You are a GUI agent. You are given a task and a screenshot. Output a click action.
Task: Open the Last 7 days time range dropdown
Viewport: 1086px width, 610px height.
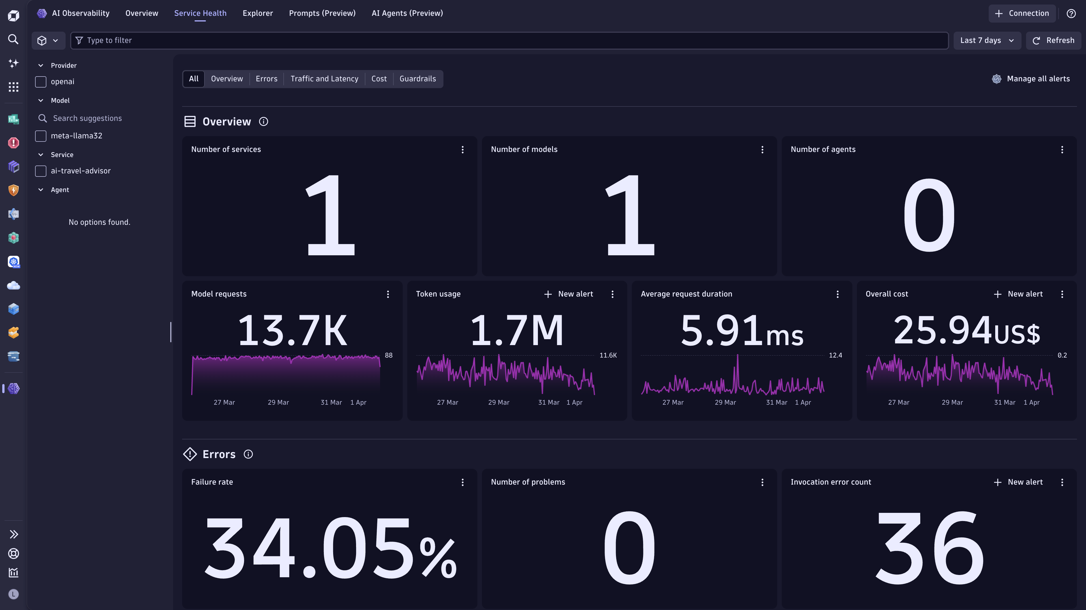(x=987, y=40)
